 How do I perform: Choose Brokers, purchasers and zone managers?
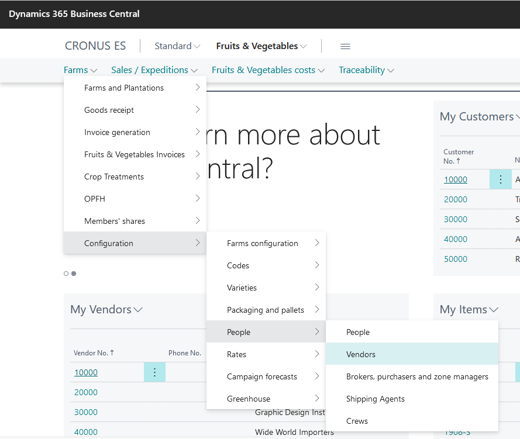(x=412, y=376)
